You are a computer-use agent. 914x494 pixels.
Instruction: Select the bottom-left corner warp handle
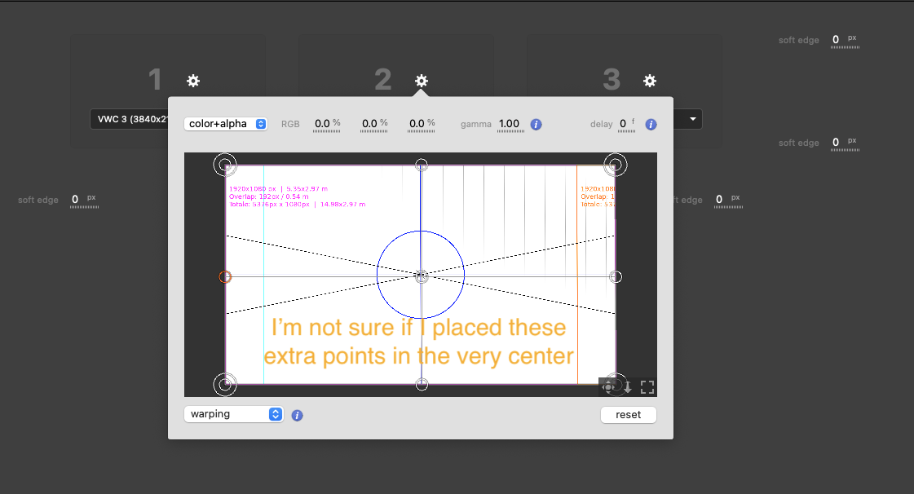click(226, 384)
